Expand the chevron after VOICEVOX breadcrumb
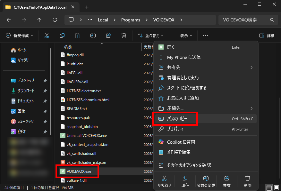The width and height of the screenshot is (281, 191). (181, 20)
